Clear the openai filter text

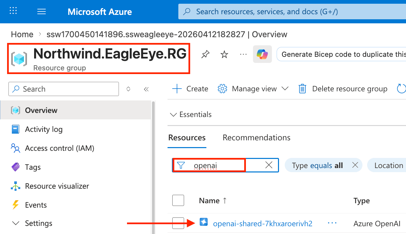coord(269,165)
